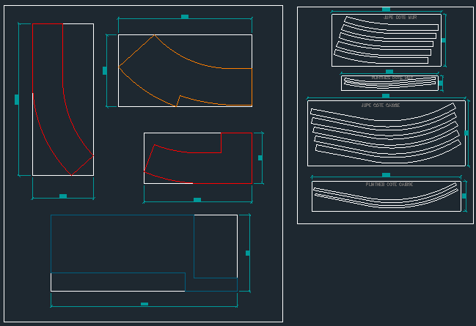The height and width of the screenshot is (326, 476).
Task: Click the height dimension marker left of the tall red panel
Action: point(17,100)
